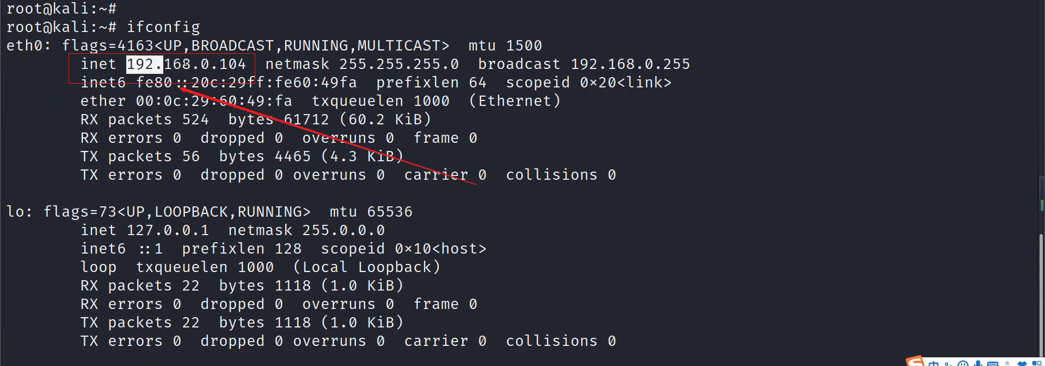Click the MAC address 00:0c:29:60:49:fa
This screenshot has height=366, width=1045.
(x=214, y=101)
